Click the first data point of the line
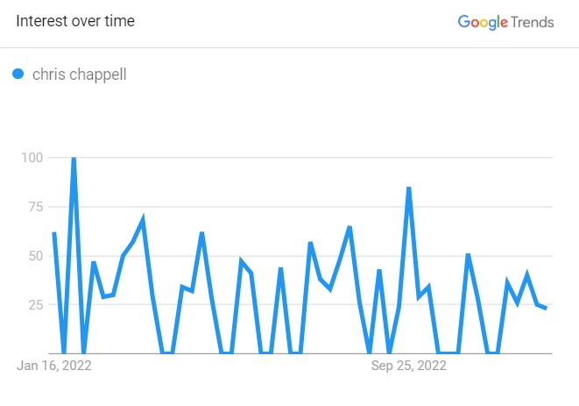The width and height of the screenshot is (579, 406). [54, 232]
